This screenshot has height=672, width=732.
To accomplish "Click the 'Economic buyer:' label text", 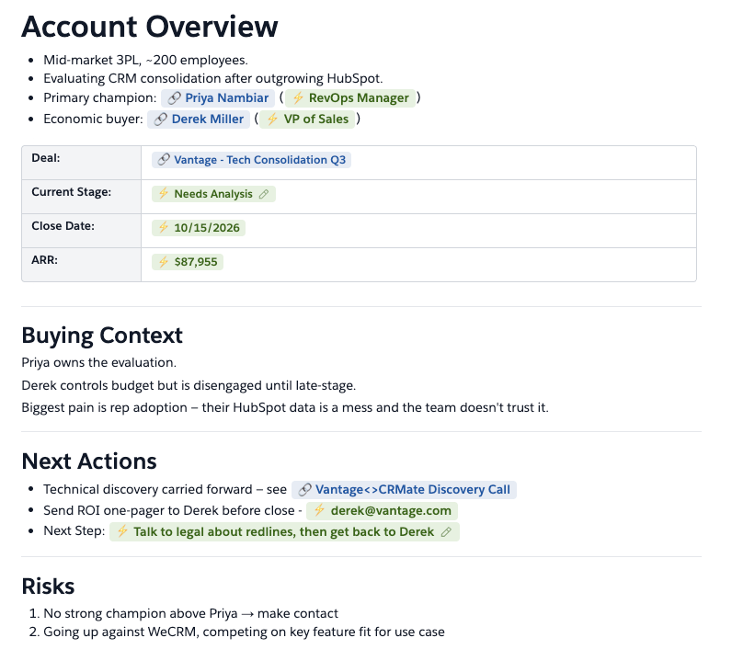I will (x=93, y=119).
